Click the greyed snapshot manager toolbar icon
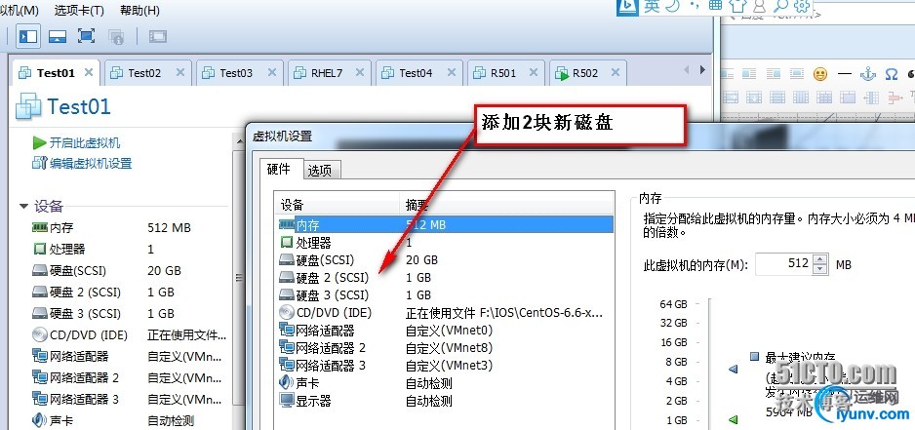This screenshot has height=430, width=915. (x=117, y=37)
